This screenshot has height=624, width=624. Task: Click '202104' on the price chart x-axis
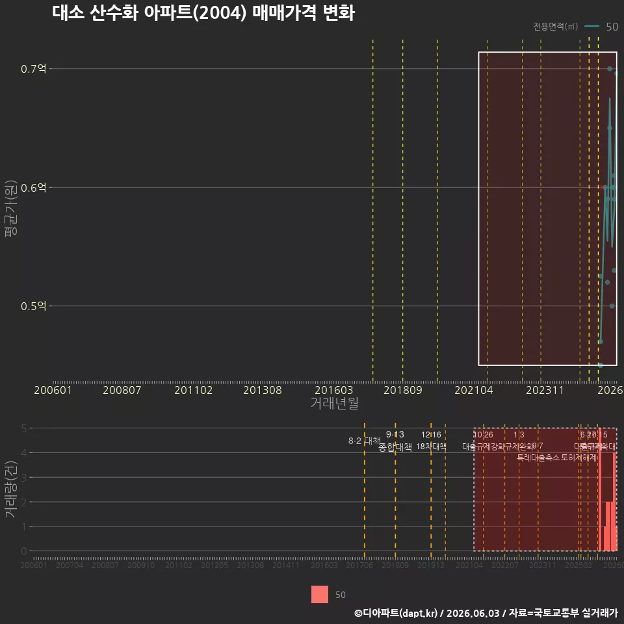[474, 390]
